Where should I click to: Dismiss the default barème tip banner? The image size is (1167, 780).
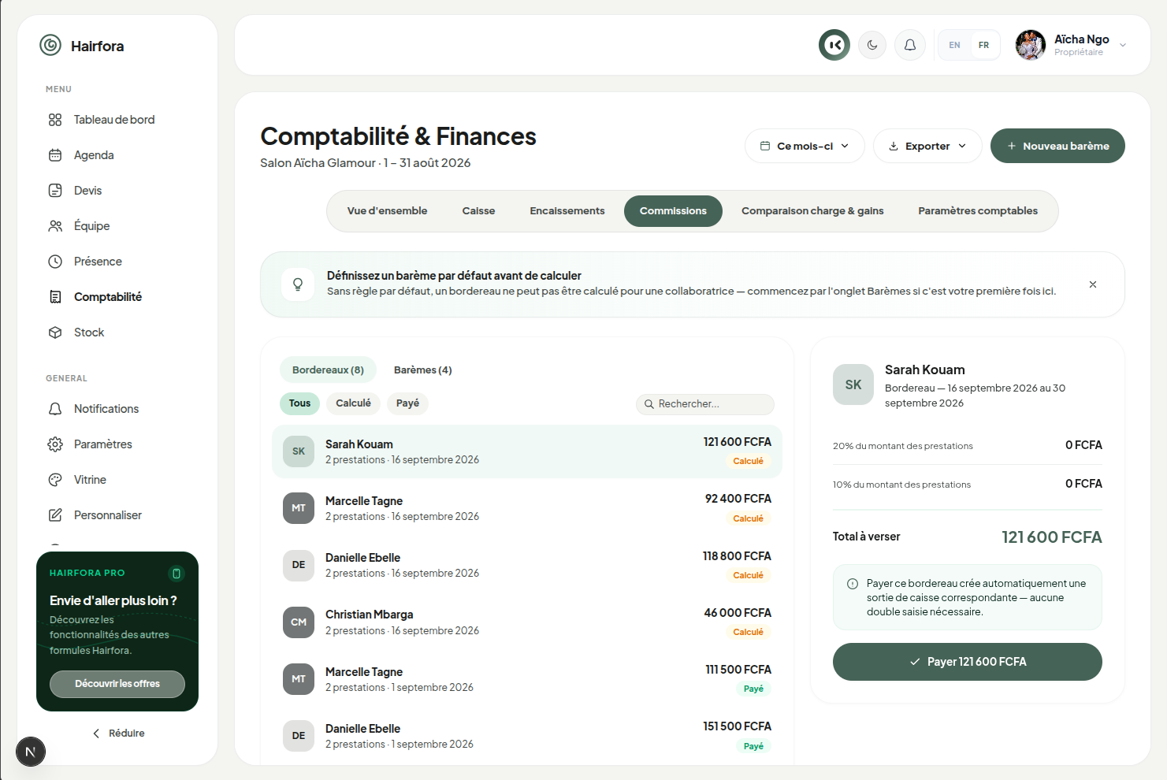[1093, 284]
